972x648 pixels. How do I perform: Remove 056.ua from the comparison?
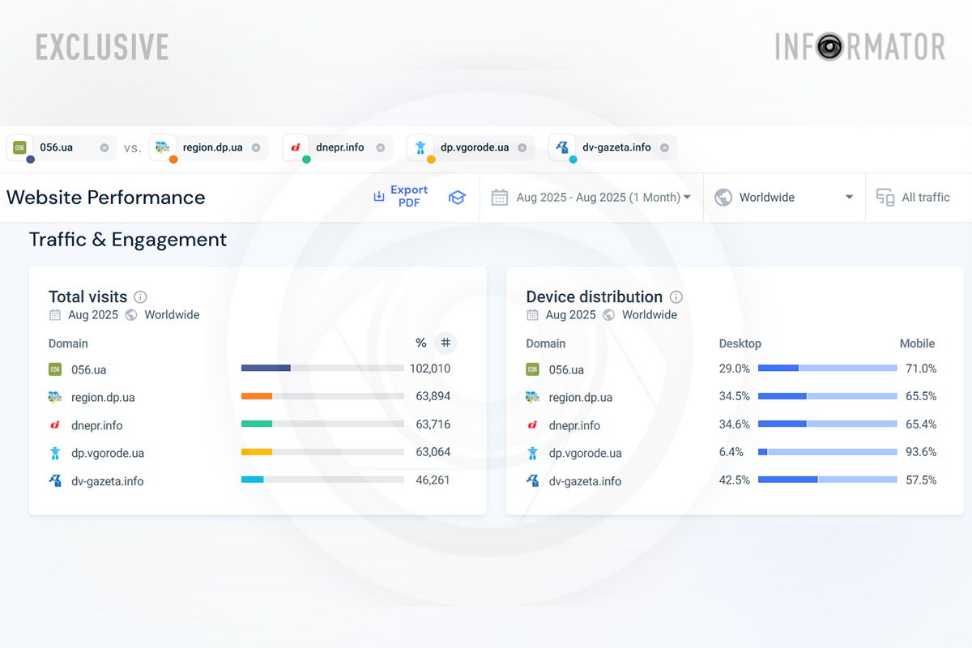(x=104, y=147)
